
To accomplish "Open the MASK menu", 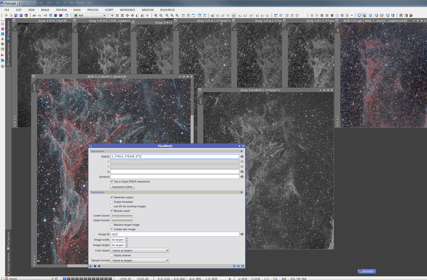I will [x=77, y=10].
